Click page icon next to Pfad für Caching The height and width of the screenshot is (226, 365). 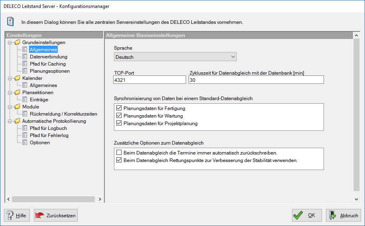click(25, 64)
